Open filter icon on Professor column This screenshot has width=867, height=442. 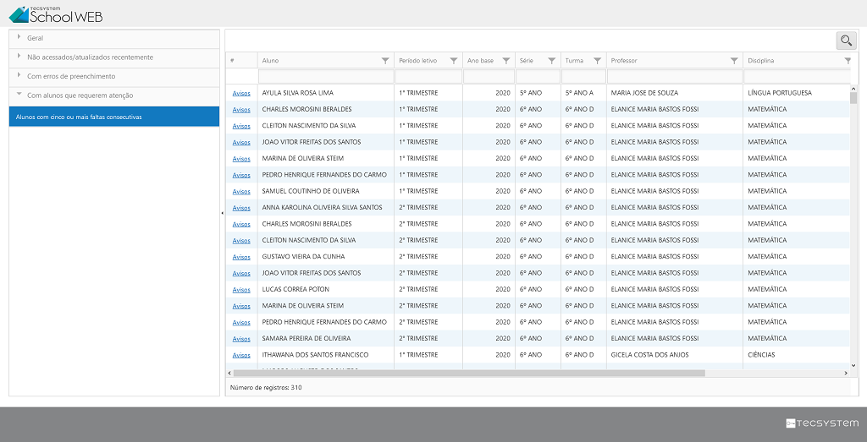click(x=734, y=61)
